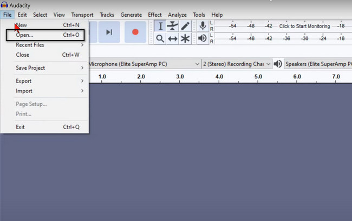Click the playback meter speaker icon
The width and height of the screenshot is (352, 221).
click(203, 38)
